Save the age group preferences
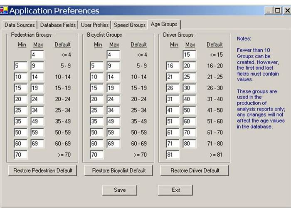Image resolution: width=291 pixels, height=208 pixels. [x=120, y=190]
